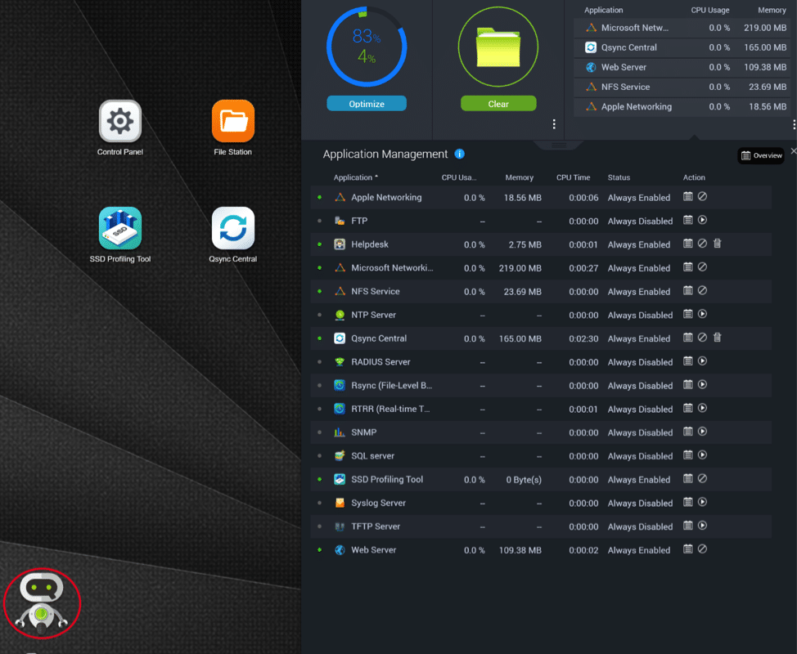This screenshot has height=654, width=797.
Task: Click the Application Management info icon
Action: [x=460, y=154]
